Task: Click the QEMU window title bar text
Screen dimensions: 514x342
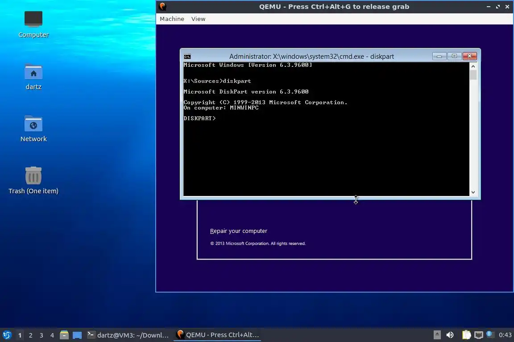Action: coord(334,7)
